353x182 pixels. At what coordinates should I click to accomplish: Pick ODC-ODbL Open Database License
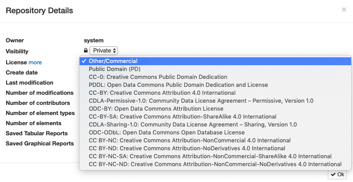[215, 132]
